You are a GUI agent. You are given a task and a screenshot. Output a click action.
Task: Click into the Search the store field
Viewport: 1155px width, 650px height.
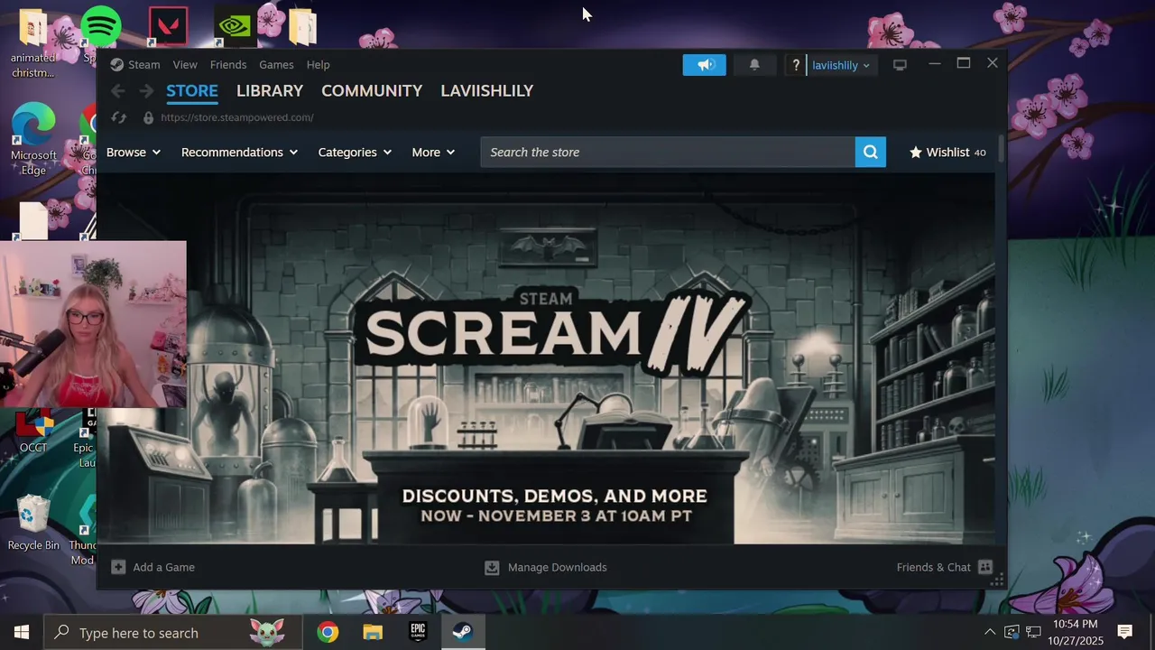(x=668, y=153)
